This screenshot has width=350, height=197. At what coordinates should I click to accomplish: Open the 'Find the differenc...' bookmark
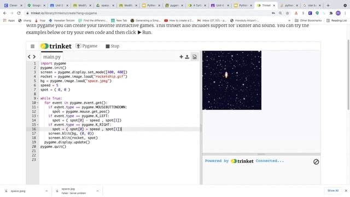pos(93,21)
